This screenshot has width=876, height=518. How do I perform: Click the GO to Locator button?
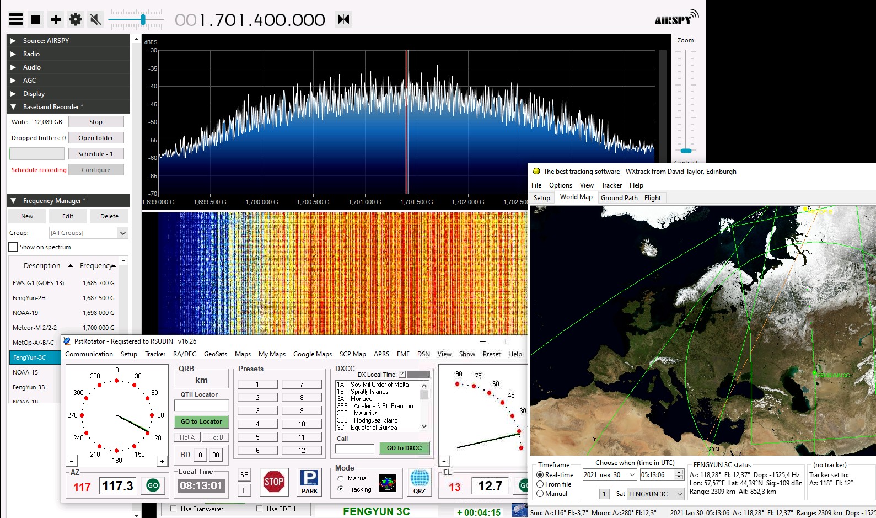[x=201, y=421]
